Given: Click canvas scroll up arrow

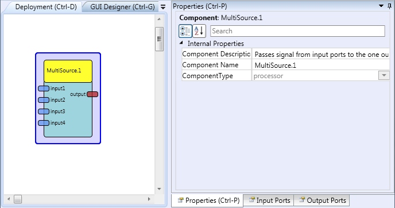Looking at the screenshot, I should [159, 19].
